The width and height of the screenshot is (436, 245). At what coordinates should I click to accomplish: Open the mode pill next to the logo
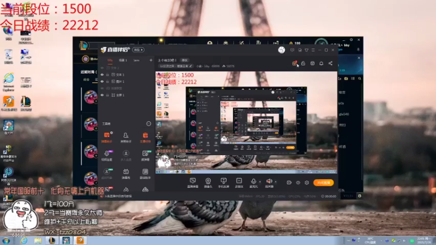[x=138, y=50]
